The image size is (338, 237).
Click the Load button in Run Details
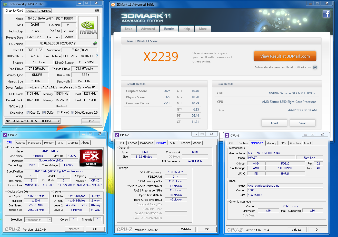pyautogui.click(x=274, y=123)
